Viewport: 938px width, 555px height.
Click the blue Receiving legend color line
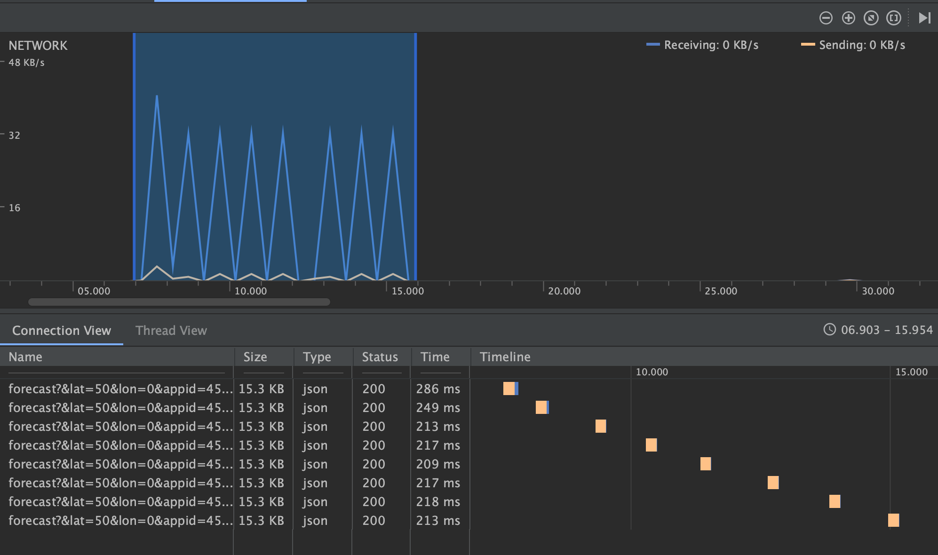coord(653,44)
